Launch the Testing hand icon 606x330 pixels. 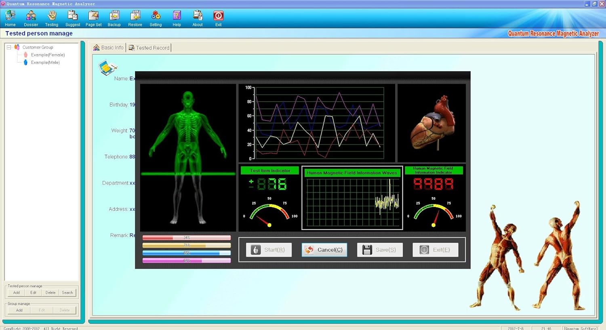click(52, 19)
